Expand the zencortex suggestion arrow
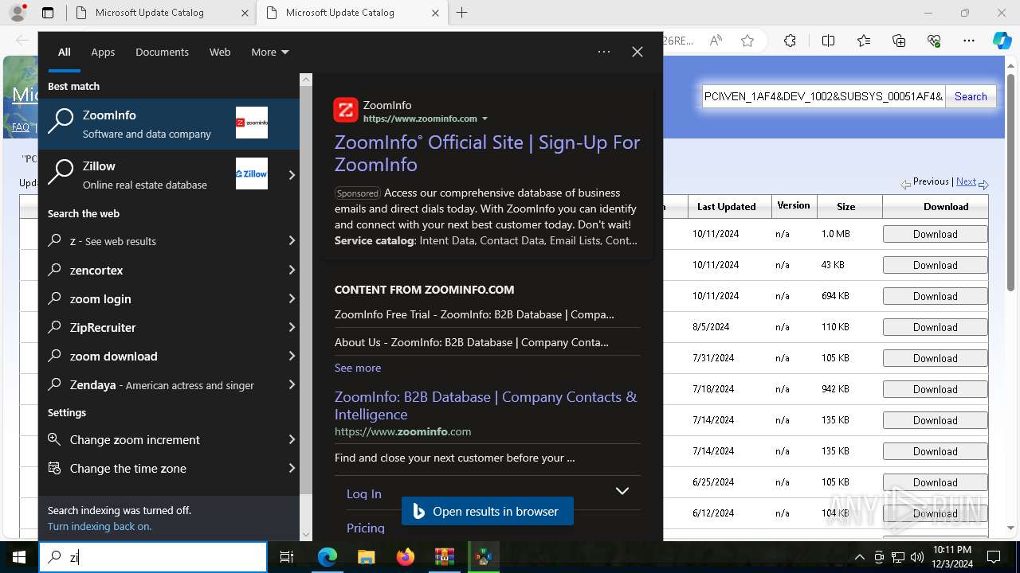This screenshot has width=1020, height=573. [x=292, y=270]
